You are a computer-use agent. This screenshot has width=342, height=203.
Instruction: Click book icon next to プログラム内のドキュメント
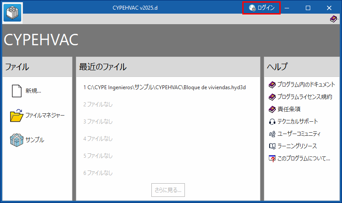point(272,85)
